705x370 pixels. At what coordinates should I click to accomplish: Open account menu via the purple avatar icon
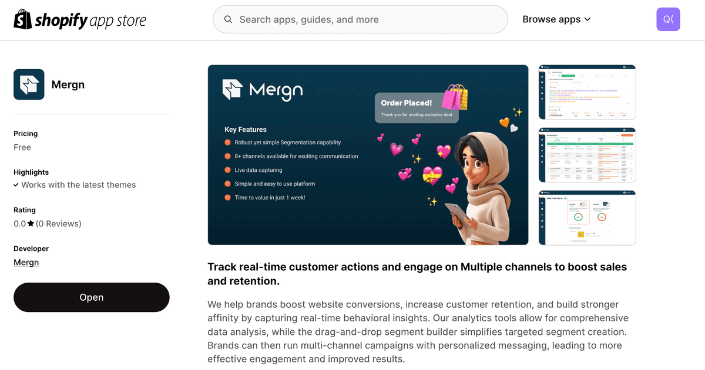[668, 19]
